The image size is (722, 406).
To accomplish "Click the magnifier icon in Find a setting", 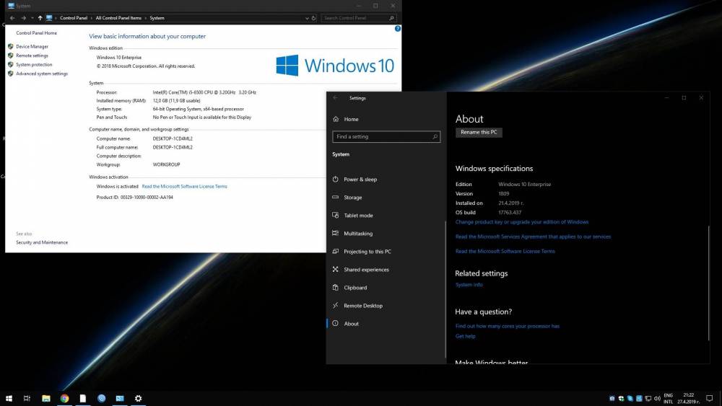I will 435,136.
